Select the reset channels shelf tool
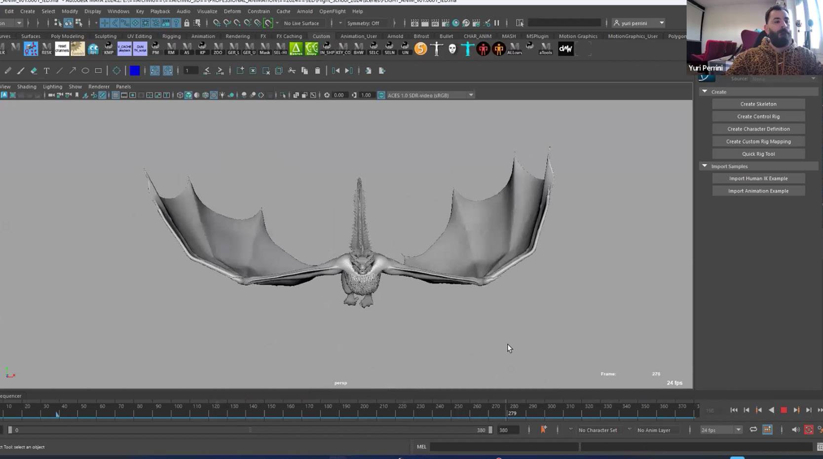Image resolution: width=823 pixels, height=459 pixels. pos(62,48)
